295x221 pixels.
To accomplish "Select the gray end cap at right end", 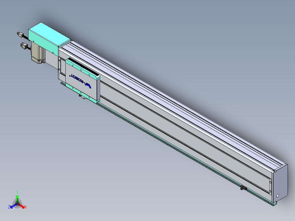I will tap(280, 184).
